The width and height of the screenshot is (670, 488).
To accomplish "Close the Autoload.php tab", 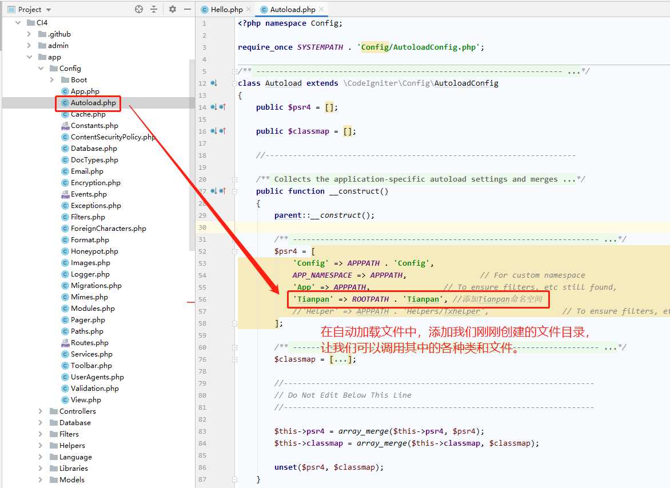I will click(x=321, y=9).
